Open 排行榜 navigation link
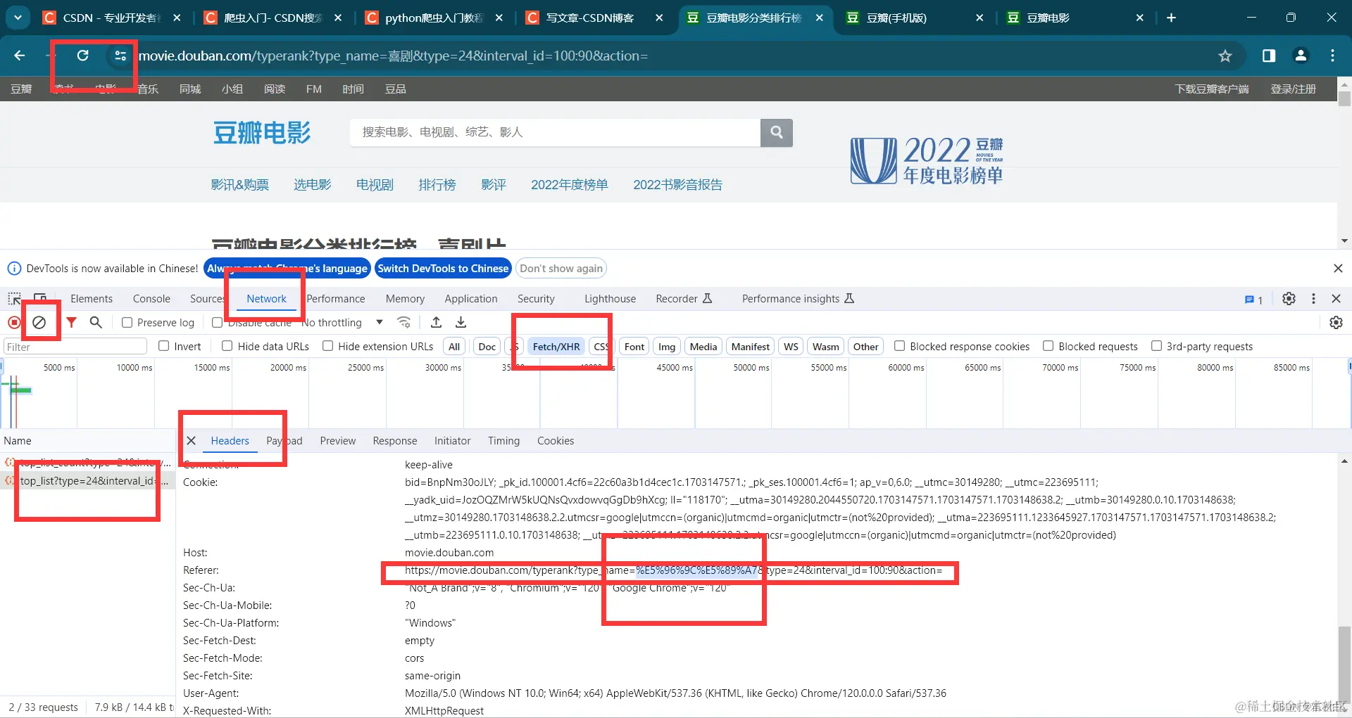Viewport: 1352px width, 718px height. [x=437, y=184]
